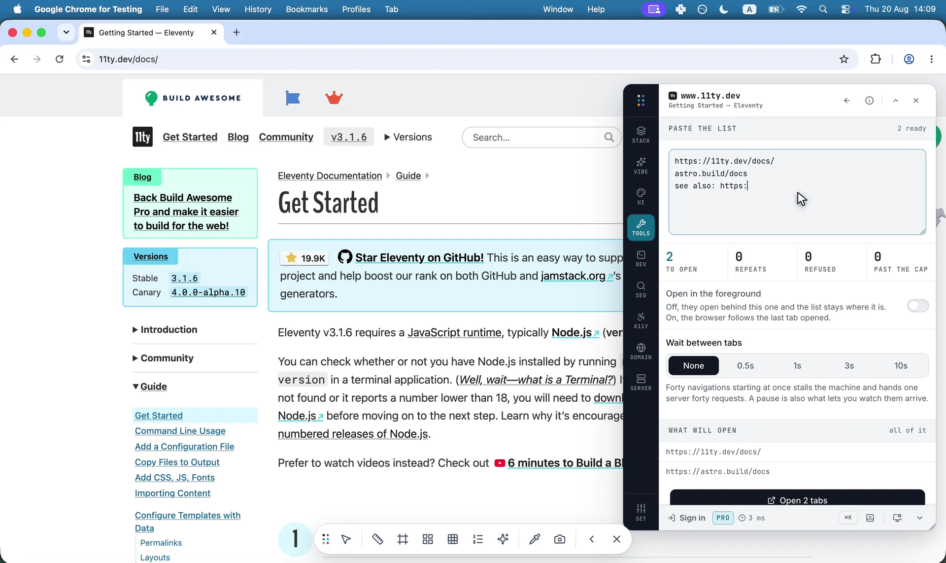Open the Blog link in the navigation bar
This screenshot has width=946, height=563.
tap(238, 137)
